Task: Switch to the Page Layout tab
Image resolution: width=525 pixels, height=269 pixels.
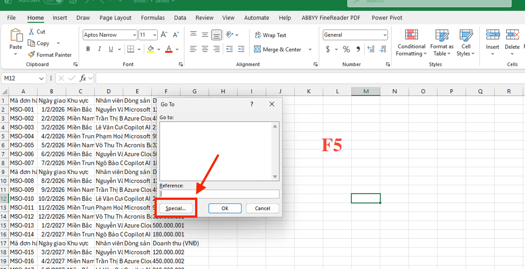Action: click(x=115, y=18)
